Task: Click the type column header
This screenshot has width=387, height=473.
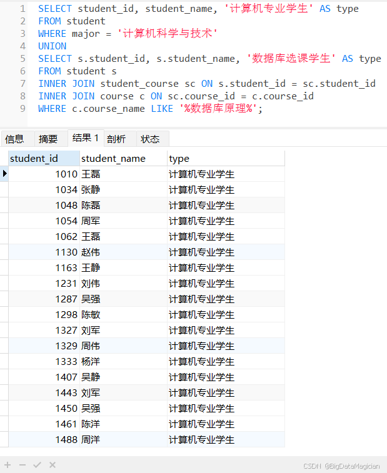Action: [x=226, y=158]
